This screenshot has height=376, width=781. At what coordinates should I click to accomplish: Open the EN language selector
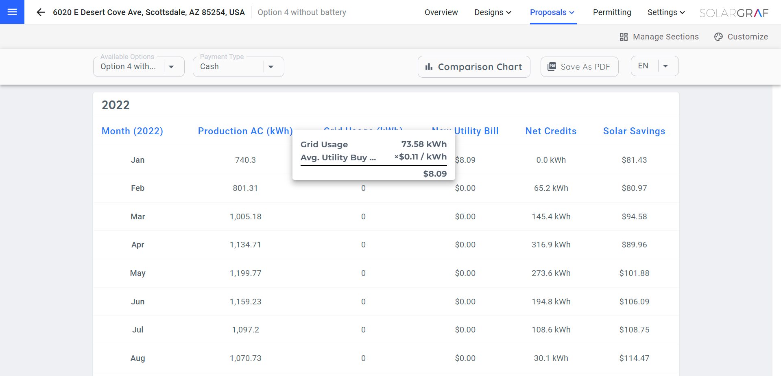click(665, 66)
